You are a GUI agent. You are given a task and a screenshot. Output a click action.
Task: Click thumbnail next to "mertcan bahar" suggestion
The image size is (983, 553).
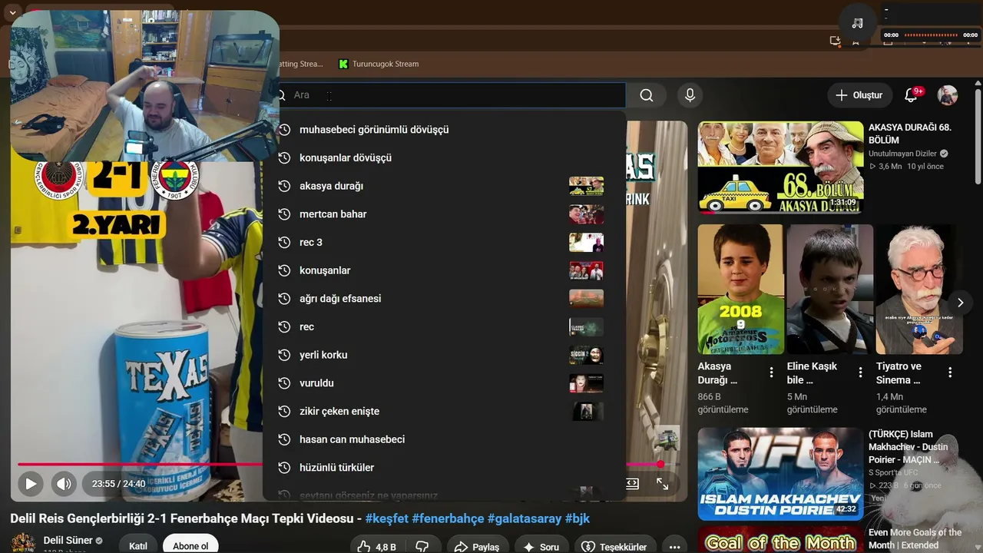586,214
